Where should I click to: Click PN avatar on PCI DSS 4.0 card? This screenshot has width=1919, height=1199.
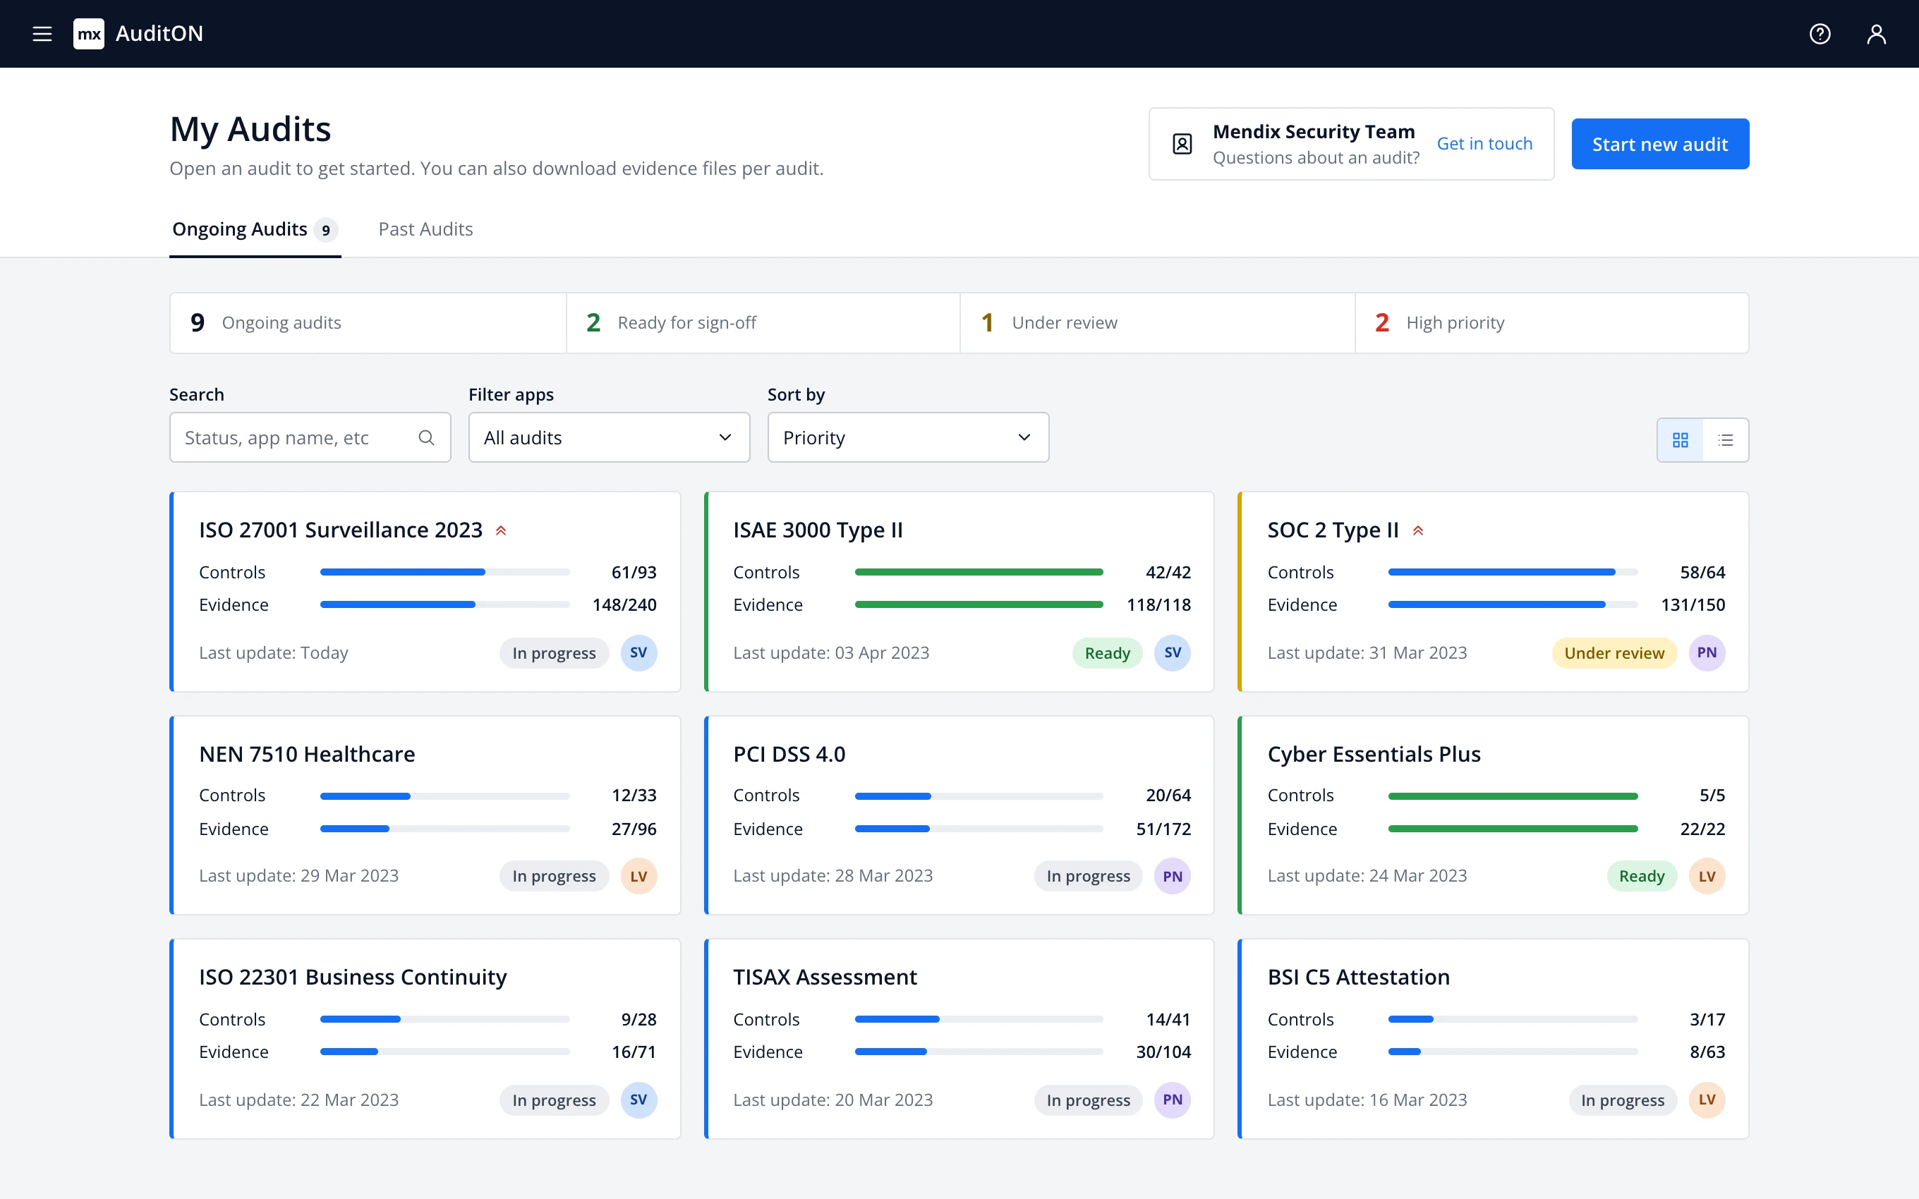pyautogui.click(x=1173, y=876)
